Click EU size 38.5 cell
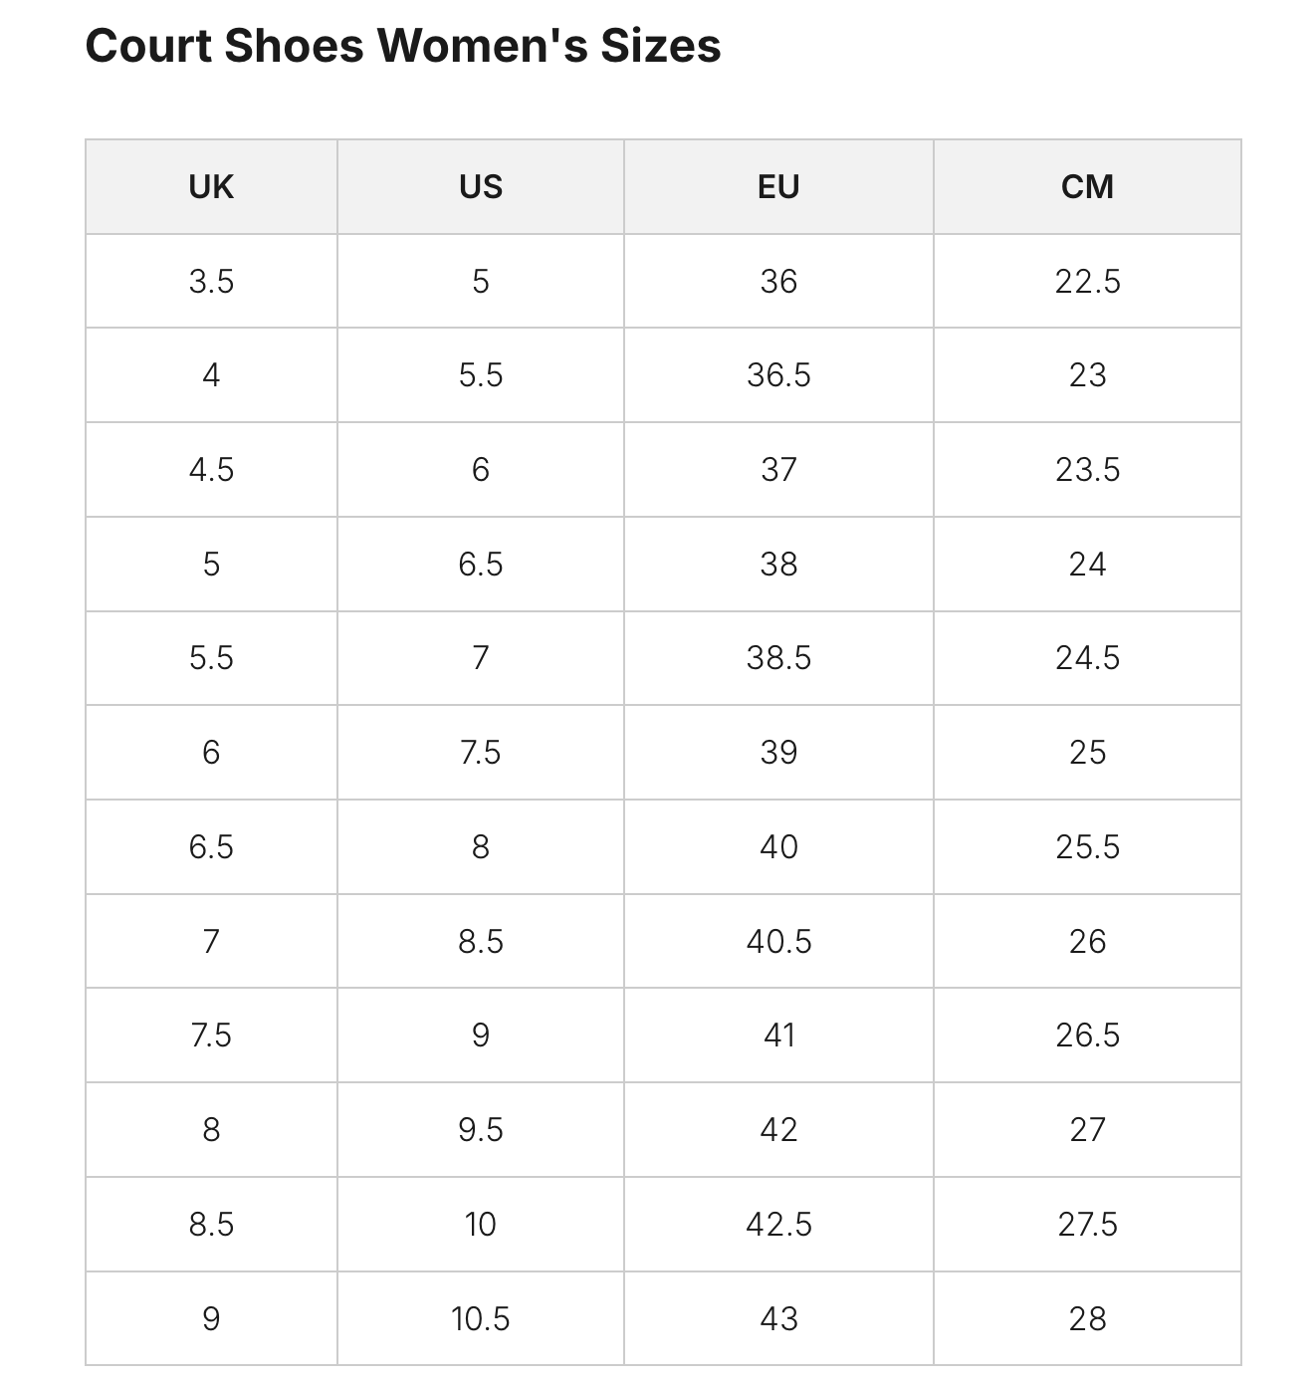This screenshot has height=1384, width=1316. tap(778, 658)
